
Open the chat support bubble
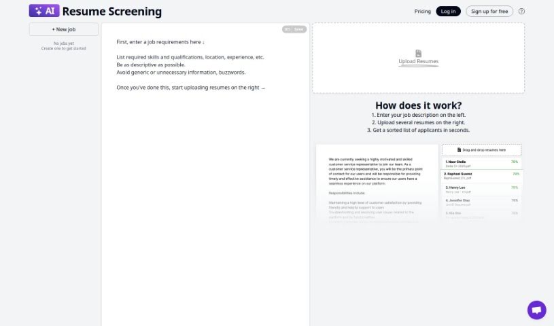tap(537, 310)
